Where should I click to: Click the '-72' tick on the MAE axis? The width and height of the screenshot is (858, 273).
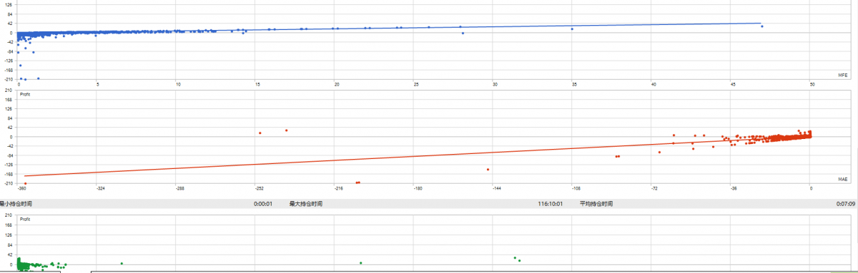654,188
